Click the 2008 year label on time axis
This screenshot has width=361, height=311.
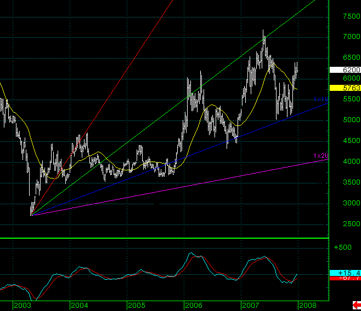(307, 305)
